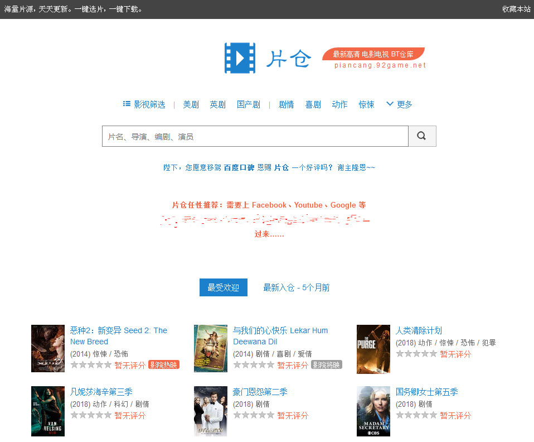Open the 百度口碑 review link

click(x=239, y=167)
